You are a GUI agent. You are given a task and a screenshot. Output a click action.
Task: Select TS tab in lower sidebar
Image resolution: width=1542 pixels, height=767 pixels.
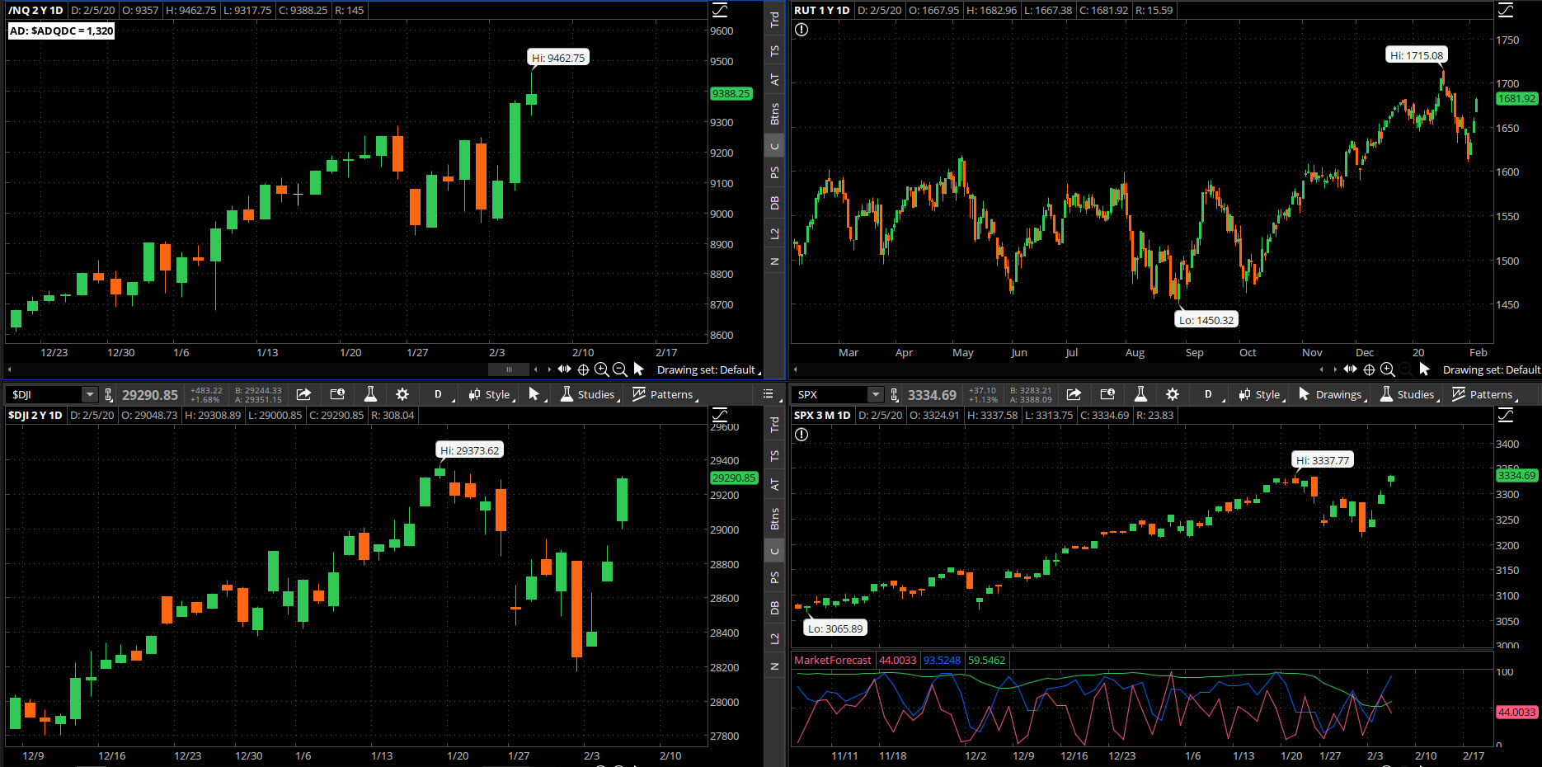click(x=774, y=455)
